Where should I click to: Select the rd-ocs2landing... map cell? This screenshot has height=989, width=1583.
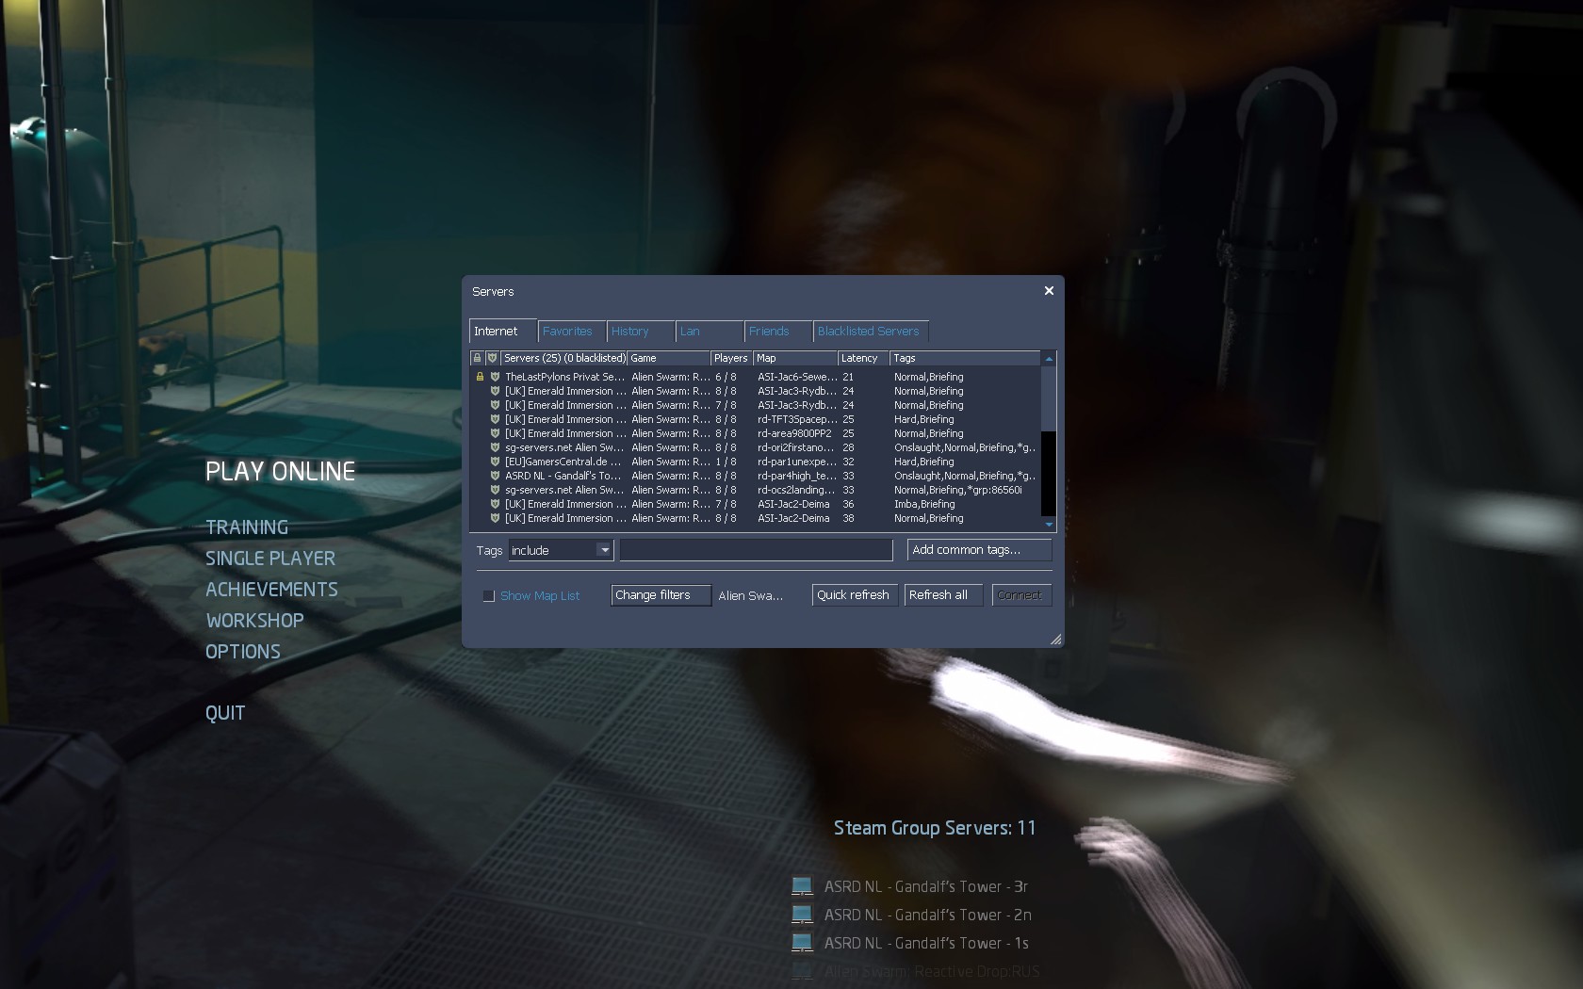796,490
